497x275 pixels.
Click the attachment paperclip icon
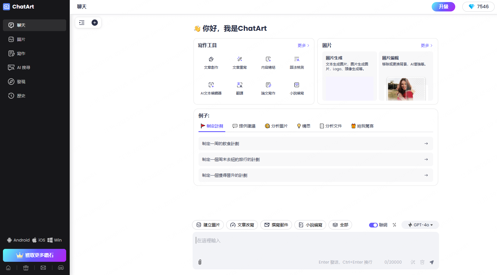(200, 262)
